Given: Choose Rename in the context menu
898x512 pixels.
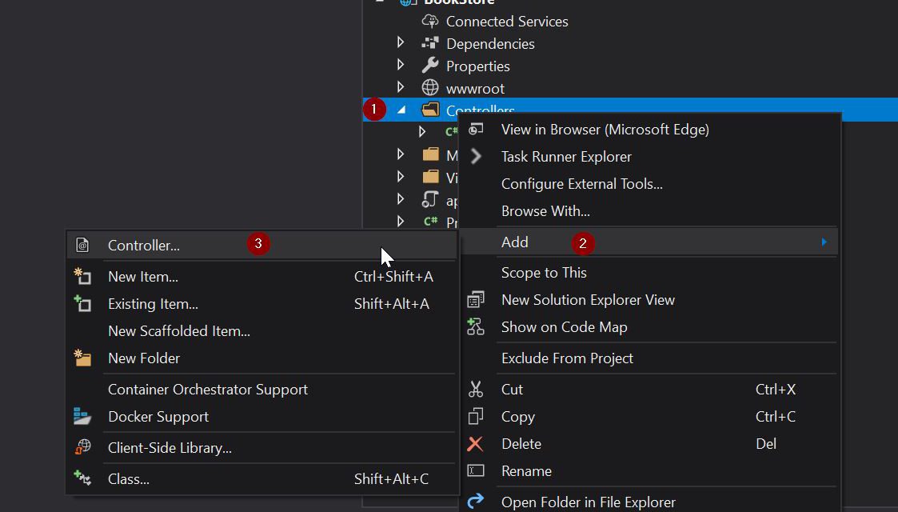Looking at the screenshot, I should pos(526,471).
